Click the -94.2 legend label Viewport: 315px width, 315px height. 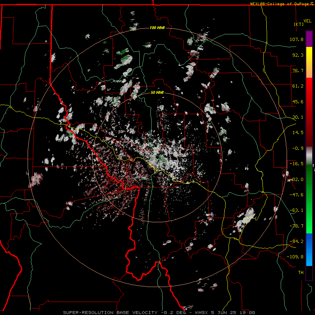(x=296, y=241)
